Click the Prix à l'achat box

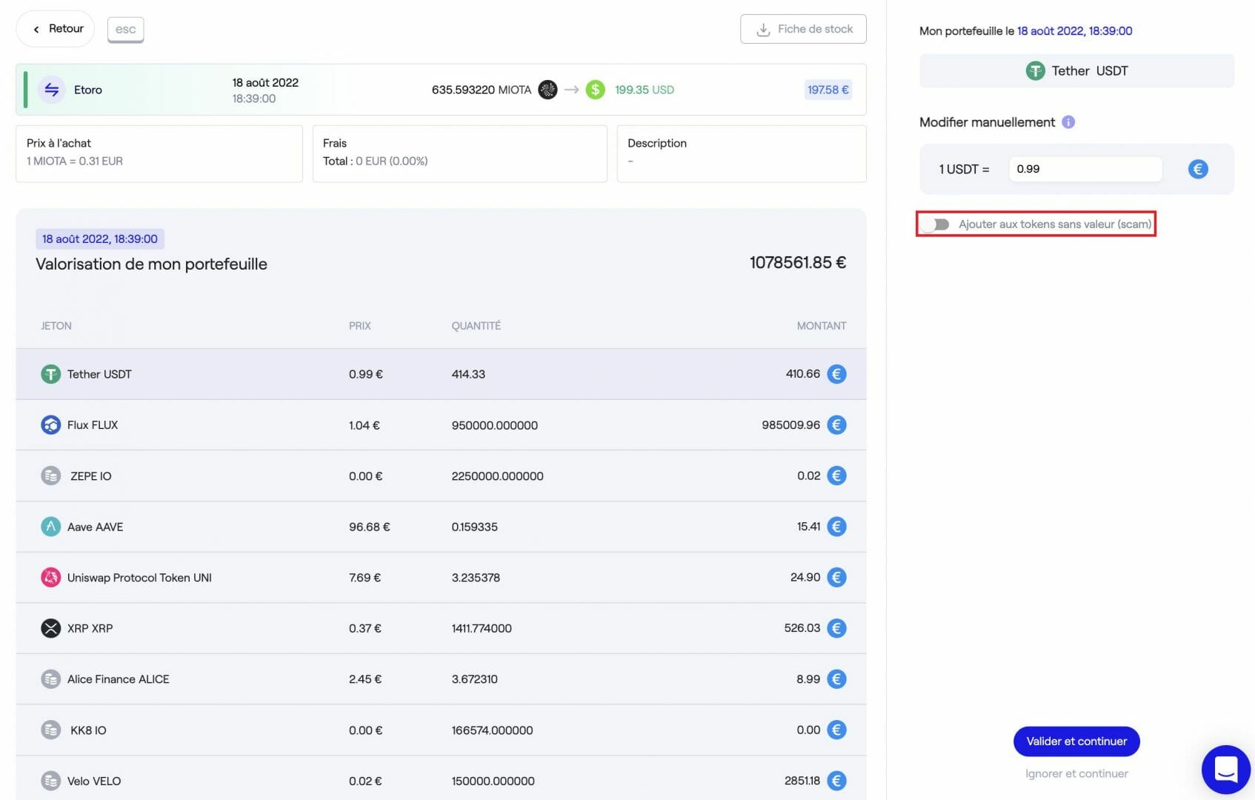point(159,153)
